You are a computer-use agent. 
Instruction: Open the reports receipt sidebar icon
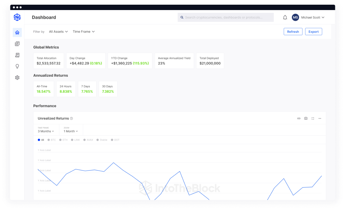point(17,55)
